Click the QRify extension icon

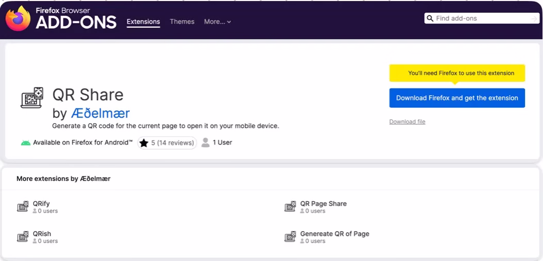click(x=23, y=207)
